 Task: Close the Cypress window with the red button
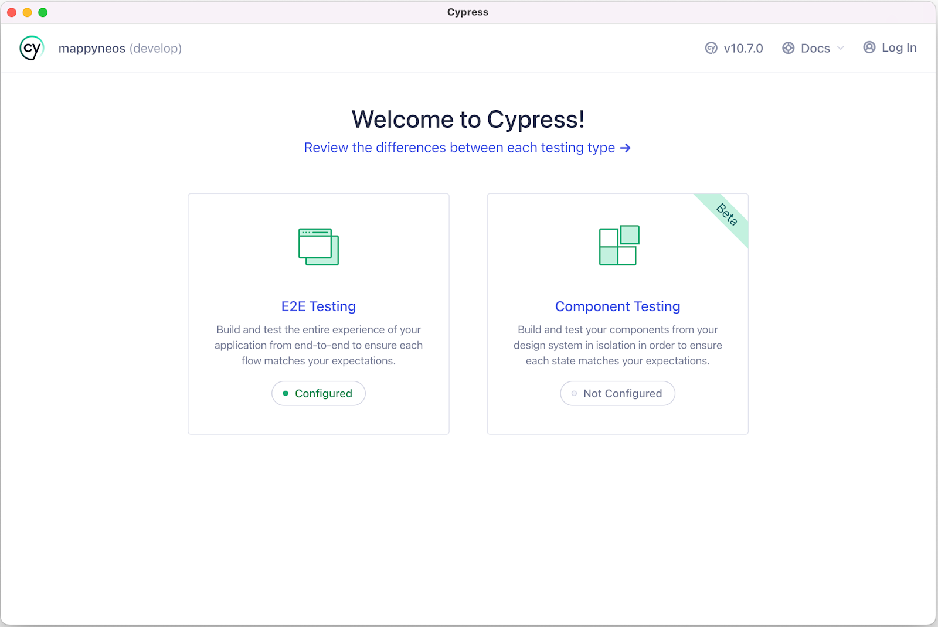click(x=12, y=12)
